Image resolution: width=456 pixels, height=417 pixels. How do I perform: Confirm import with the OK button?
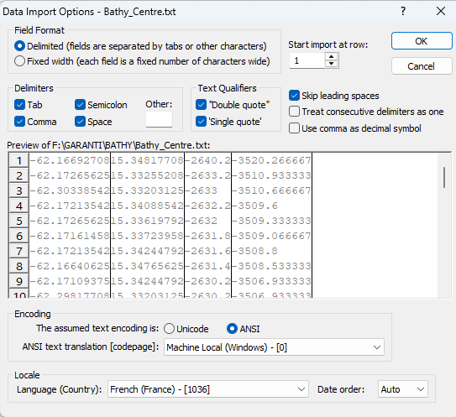(422, 41)
